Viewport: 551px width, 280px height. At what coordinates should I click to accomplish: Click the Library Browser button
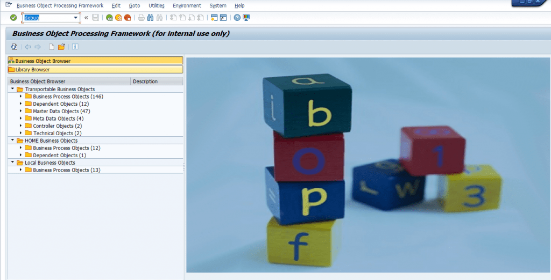[95, 69]
